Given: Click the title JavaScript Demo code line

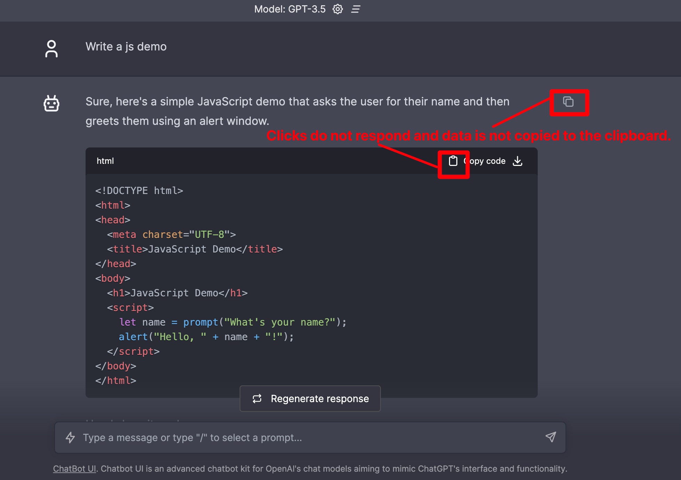Looking at the screenshot, I should pos(195,249).
